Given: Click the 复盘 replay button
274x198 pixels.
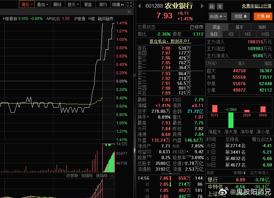Looking at the screenshot, I should click(88, 4).
